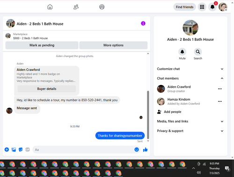The height and width of the screenshot is (177, 234).
Task: Click Mark as pending button
Action: [x=42, y=45]
